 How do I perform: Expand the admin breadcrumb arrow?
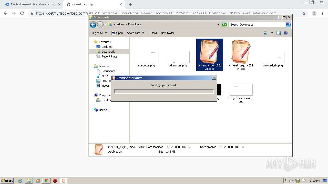pos(126,25)
